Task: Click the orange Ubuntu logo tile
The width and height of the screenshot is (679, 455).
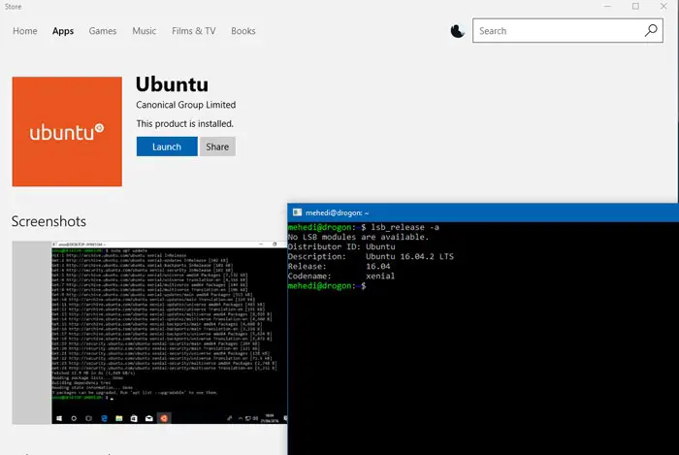Action: (67, 132)
